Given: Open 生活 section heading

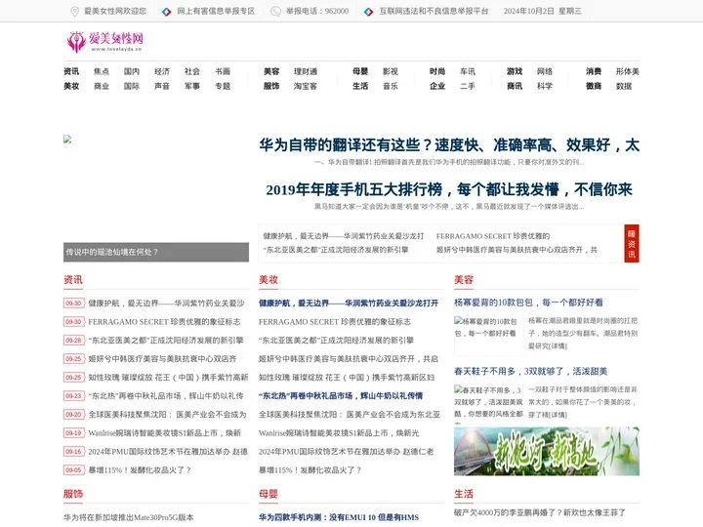Looking at the screenshot, I should (464, 494).
